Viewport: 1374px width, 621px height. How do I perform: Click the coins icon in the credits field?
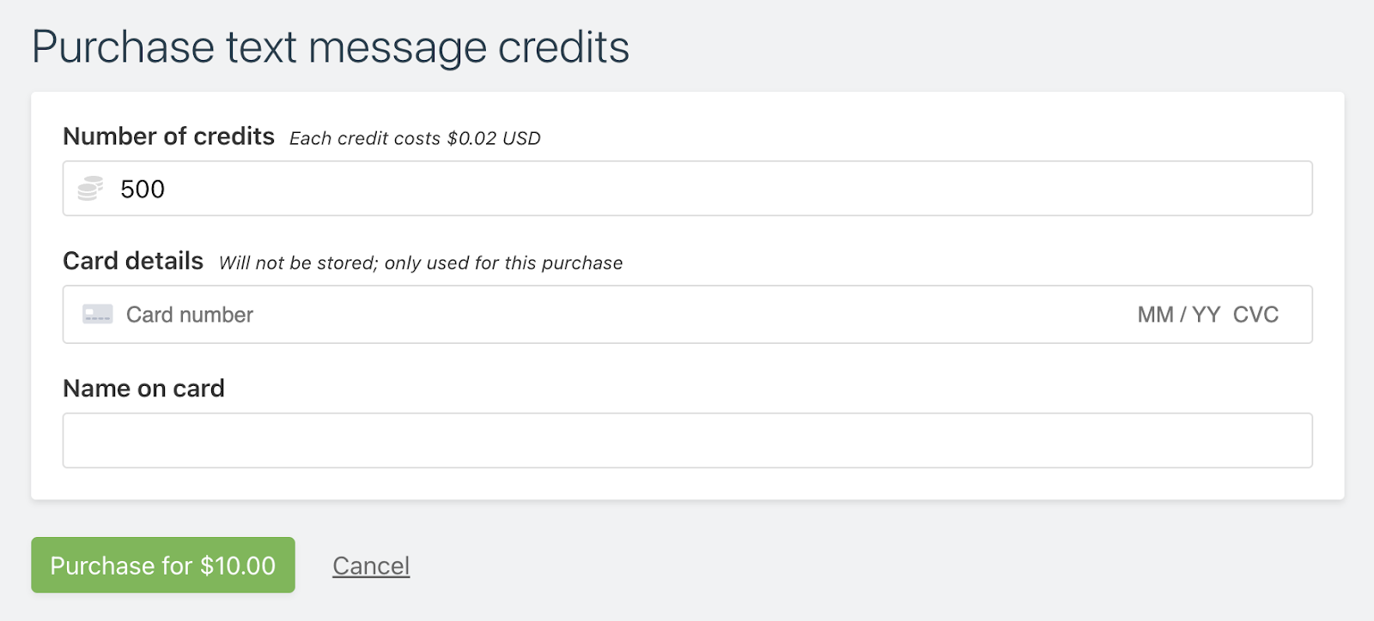pos(90,189)
